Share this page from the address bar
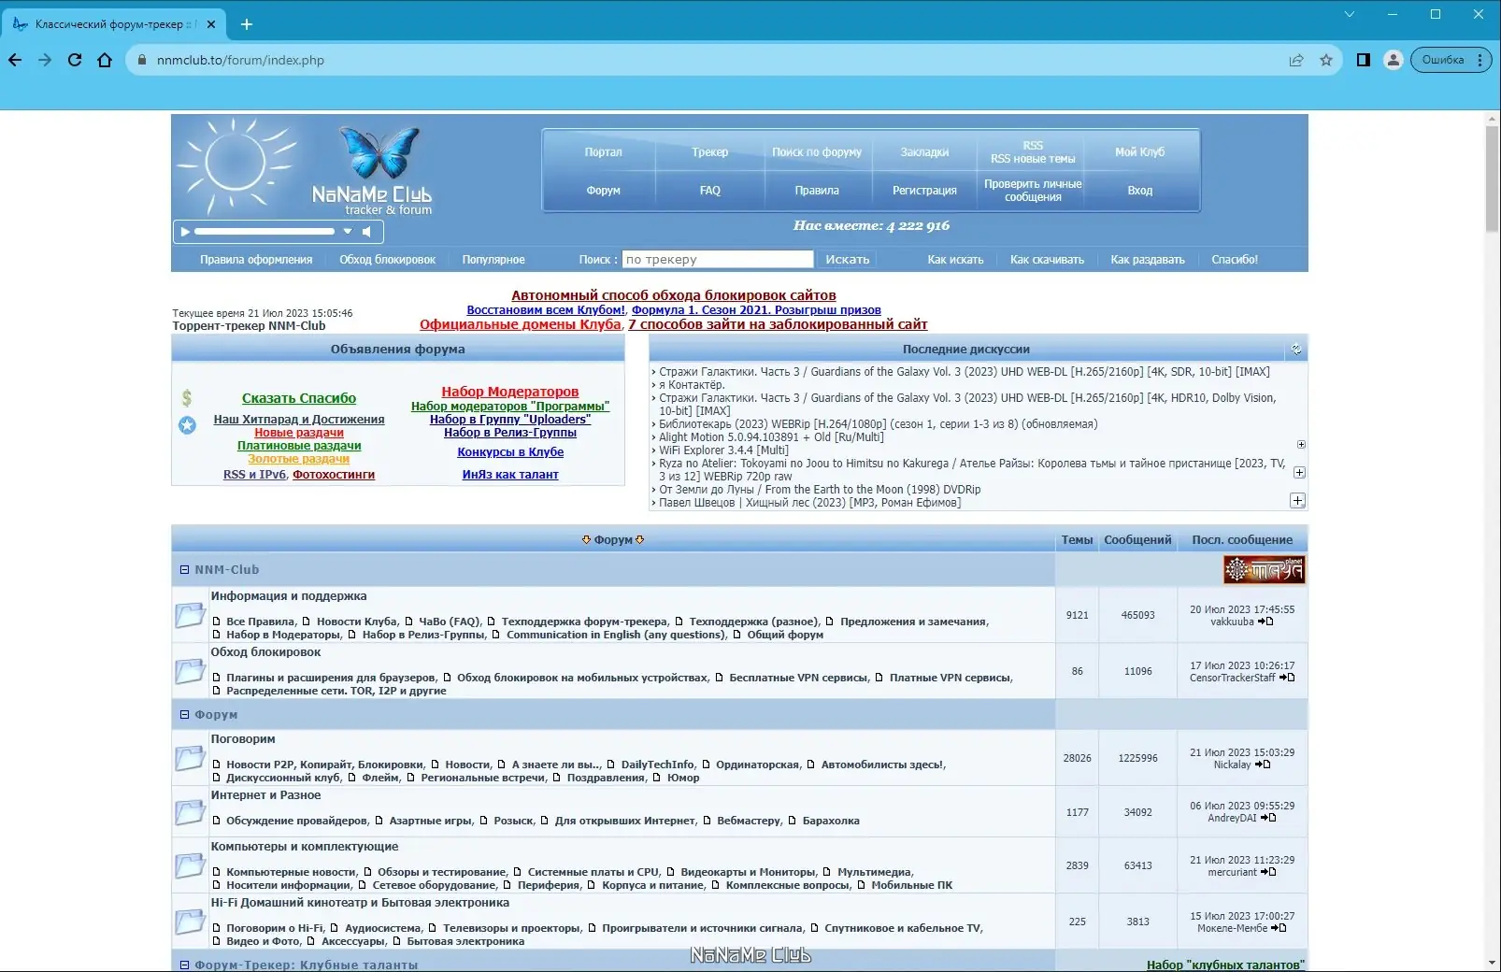The width and height of the screenshot is (1501, 972). click(1296, 60)
